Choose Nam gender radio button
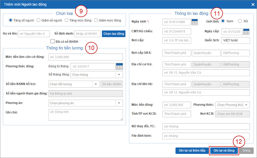The image size is (257, 158). [x=223, y=21]
